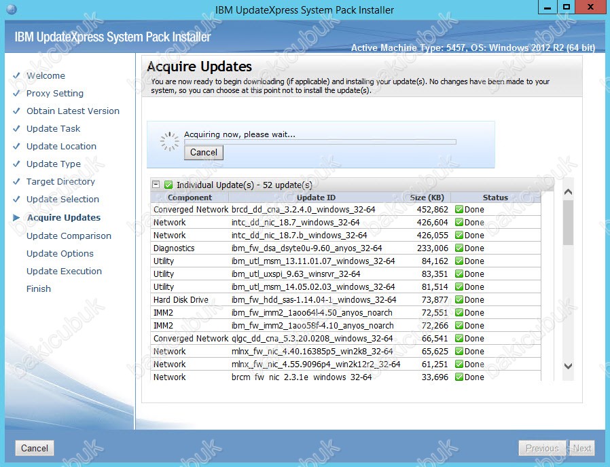Select the Update Task step
This screenshot has width=610, height=467.
pos(53,128)
